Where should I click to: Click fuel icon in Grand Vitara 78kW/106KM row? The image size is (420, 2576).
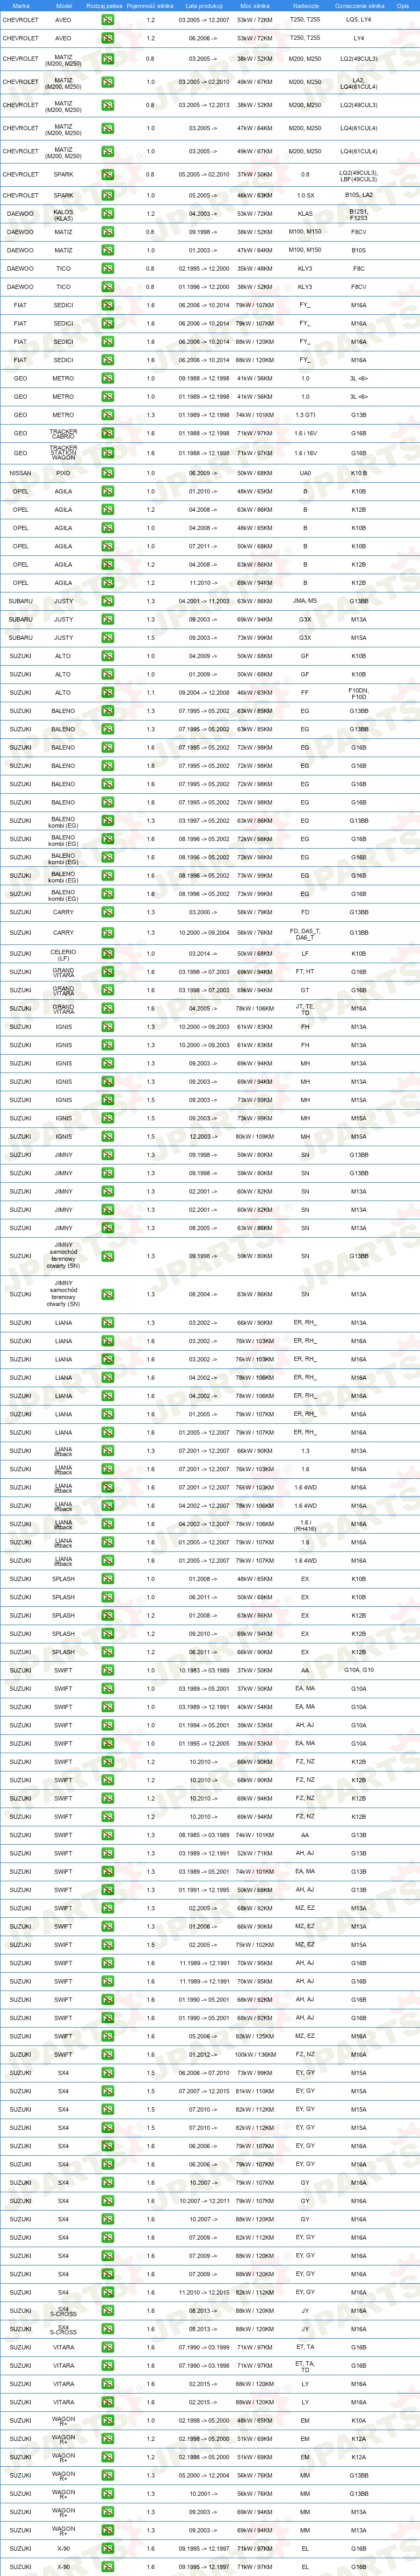[x=107, y=1008]
